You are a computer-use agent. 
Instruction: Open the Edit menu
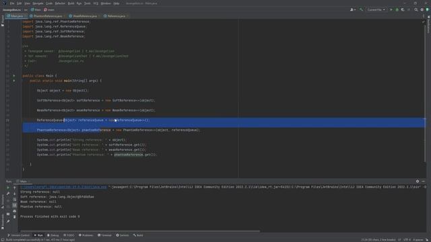pos(20,3)
